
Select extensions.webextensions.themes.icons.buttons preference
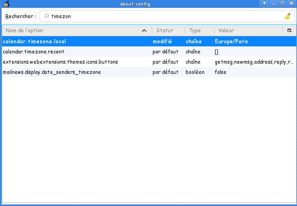[x=60, y=62]
